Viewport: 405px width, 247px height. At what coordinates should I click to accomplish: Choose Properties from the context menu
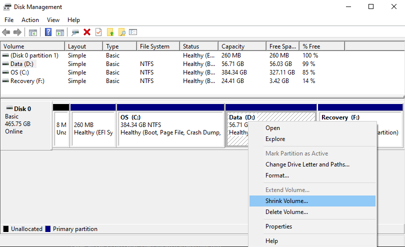pyautogui.click(x=312, y=226)
